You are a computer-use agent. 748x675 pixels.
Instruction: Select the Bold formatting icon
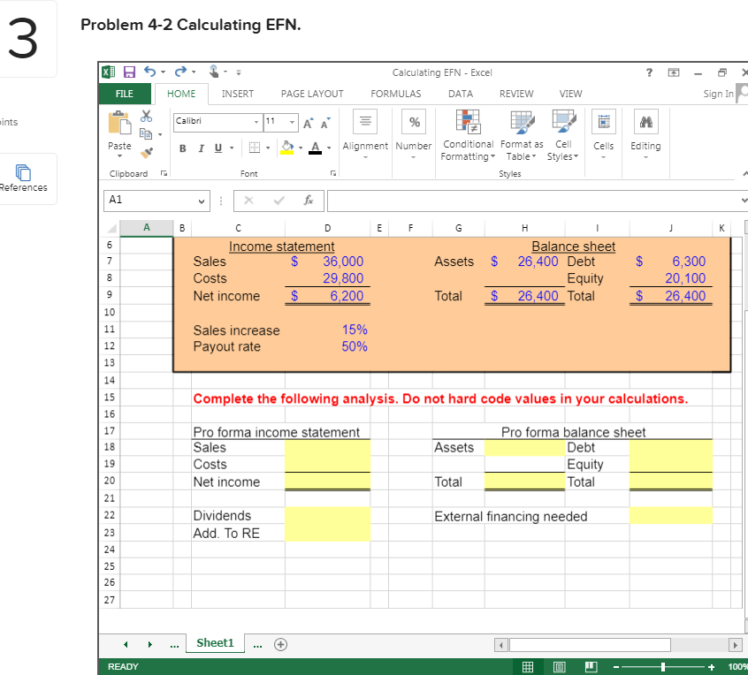coord(182,148)
